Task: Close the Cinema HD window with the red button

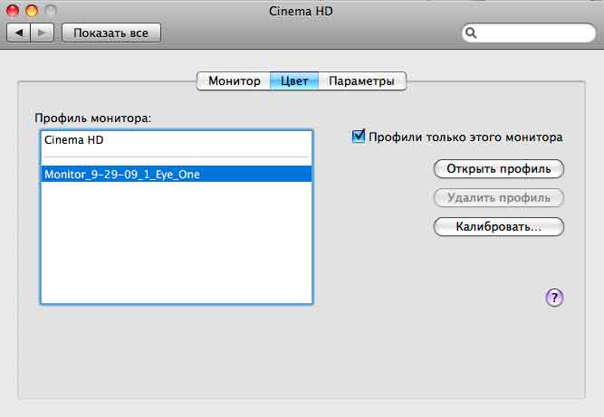Action: (x=13, y=10)
